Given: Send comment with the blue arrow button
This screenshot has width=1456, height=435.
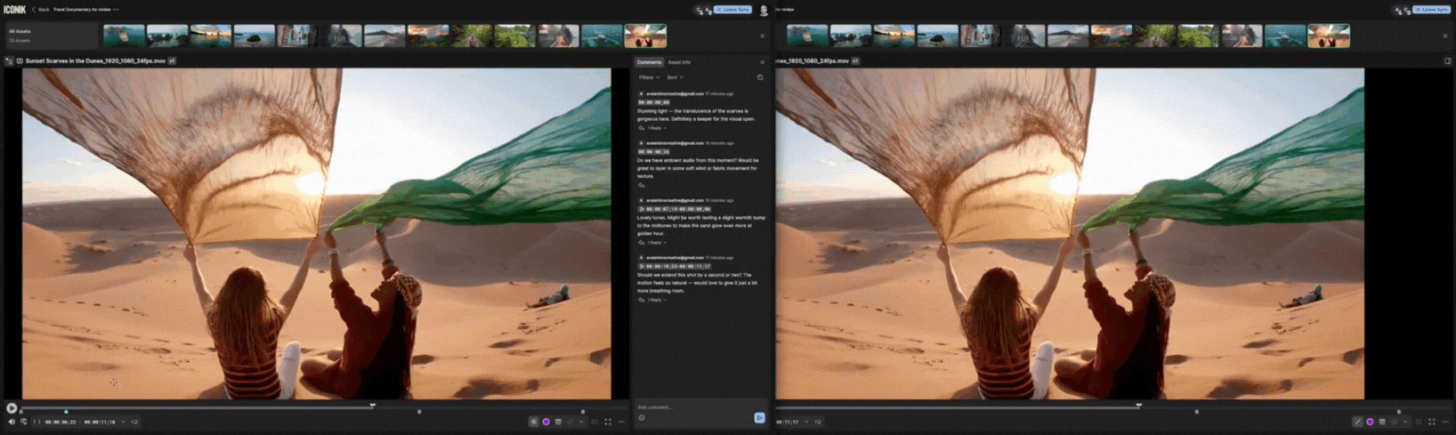Looking at the screenshot, I should (x=759, y=417).
